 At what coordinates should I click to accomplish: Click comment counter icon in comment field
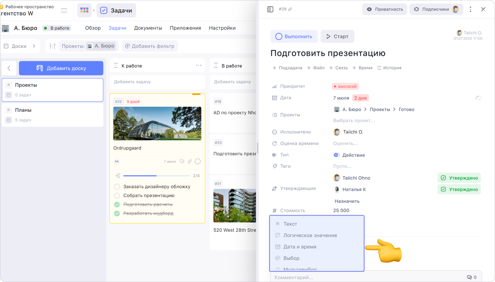point(469,277)
